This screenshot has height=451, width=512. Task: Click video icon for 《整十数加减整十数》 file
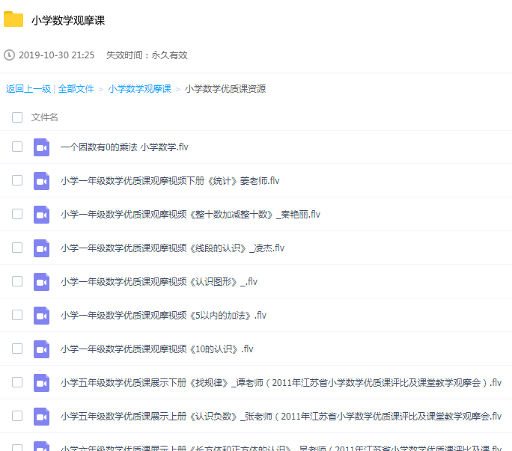[41, 215]
